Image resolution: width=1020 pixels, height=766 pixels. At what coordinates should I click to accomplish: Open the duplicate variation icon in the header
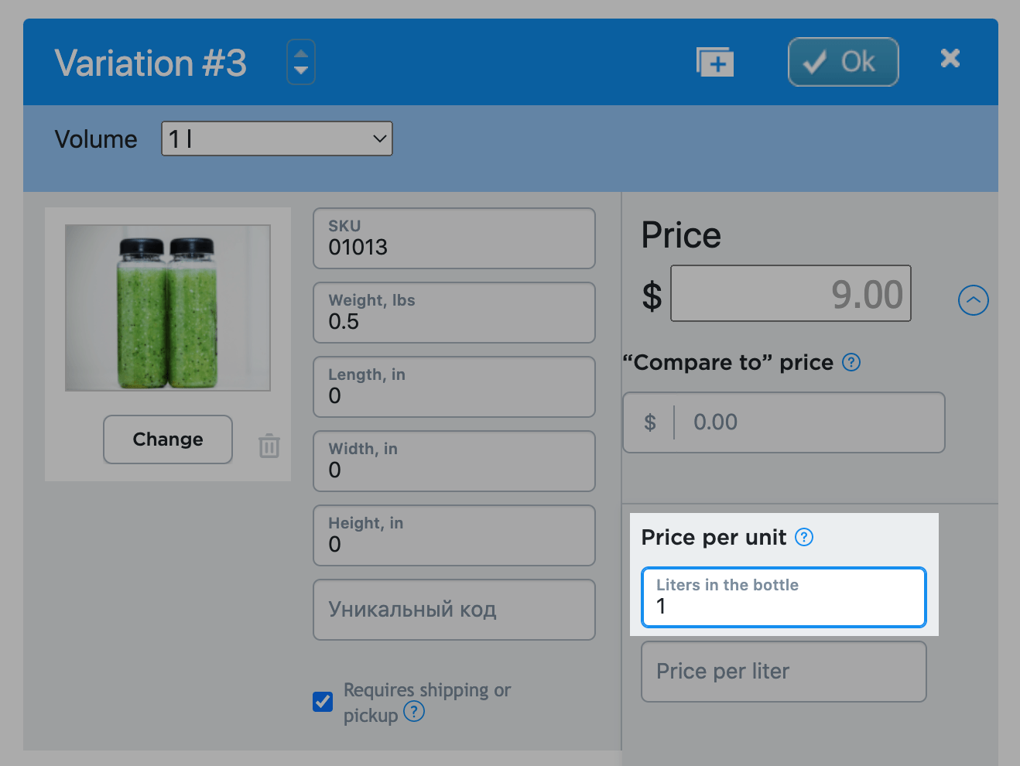(714, 61)
